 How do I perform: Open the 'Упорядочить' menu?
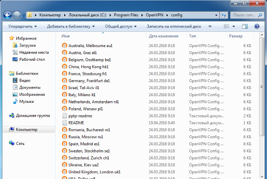pos(23,27)
